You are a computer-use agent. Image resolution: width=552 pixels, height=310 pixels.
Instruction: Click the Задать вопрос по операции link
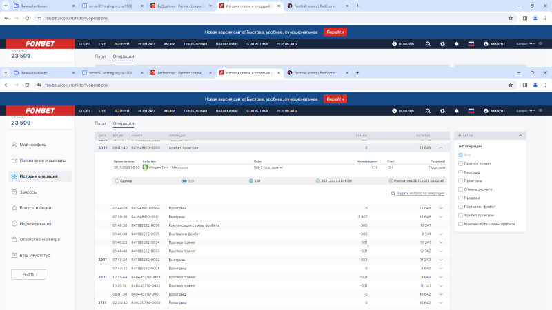click(420, 193)
